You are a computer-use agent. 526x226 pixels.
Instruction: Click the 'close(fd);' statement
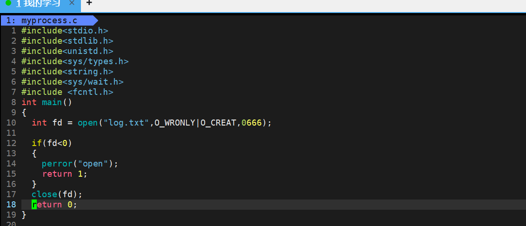57,194
